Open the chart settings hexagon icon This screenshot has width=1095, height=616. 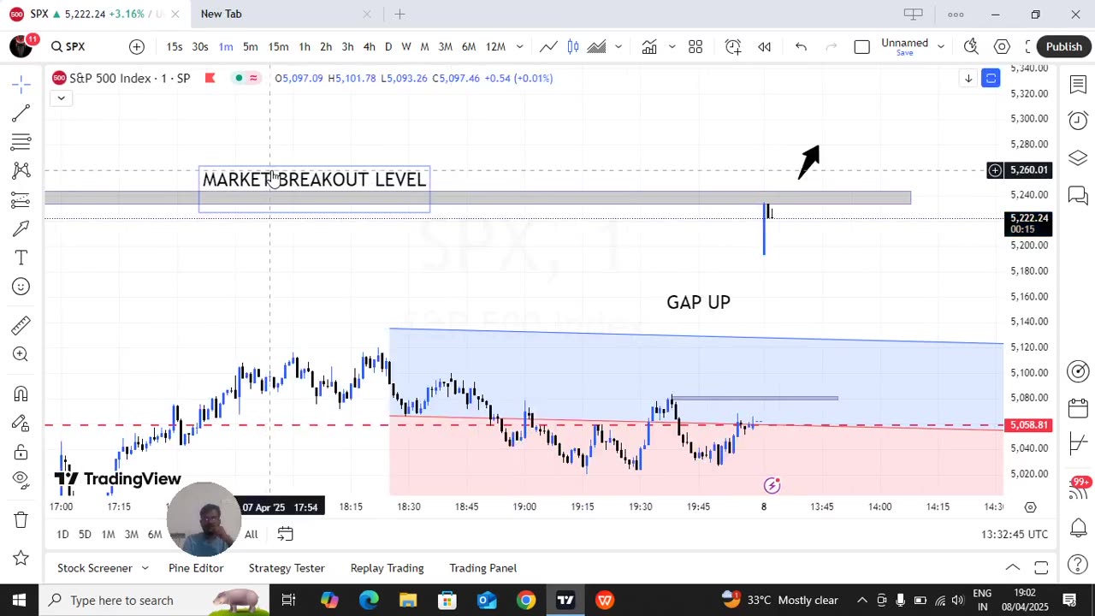(x=1002, y=47)
